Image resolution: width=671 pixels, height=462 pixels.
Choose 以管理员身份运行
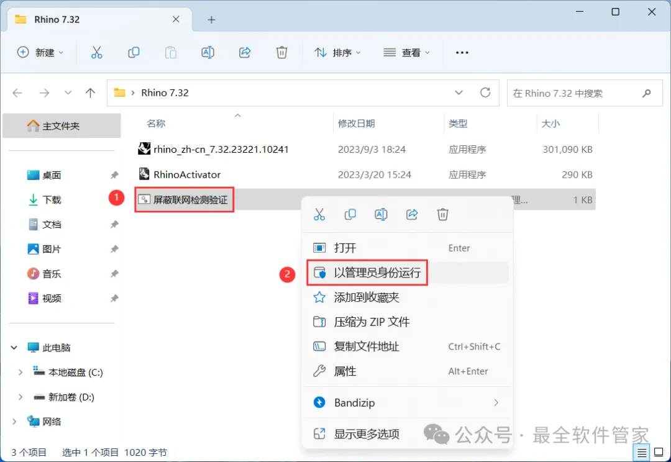pos(407,273)
